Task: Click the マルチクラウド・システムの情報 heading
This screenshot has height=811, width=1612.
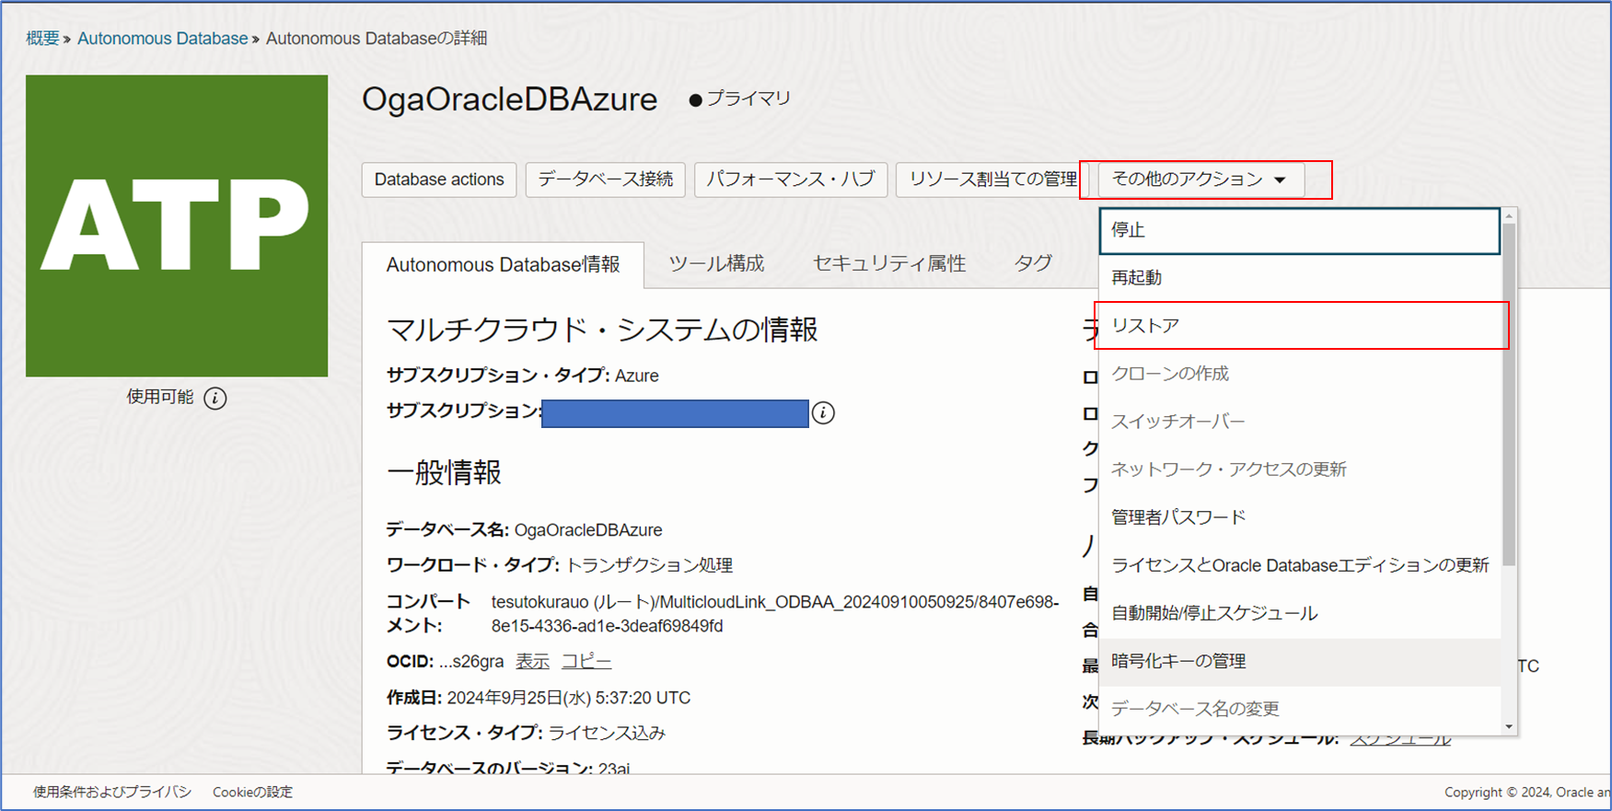Action: click(x=602, y=330)
